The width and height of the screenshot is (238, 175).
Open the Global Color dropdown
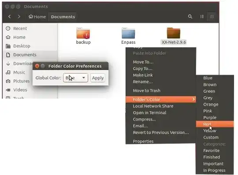tap(75, 78)
